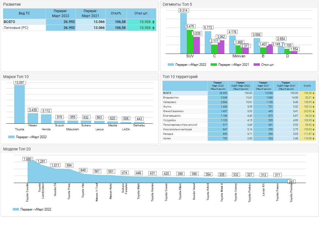Click the SUV bar labeled 9.314

tap(183, 33)
